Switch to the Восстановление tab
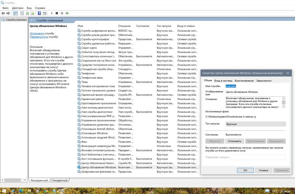Viewport: 295px width, 194px height. point(244,81)
